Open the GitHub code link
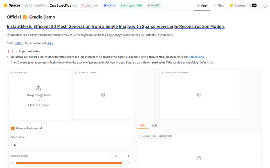The width and height of the screenshot is (270, 168). click(19, 43)
